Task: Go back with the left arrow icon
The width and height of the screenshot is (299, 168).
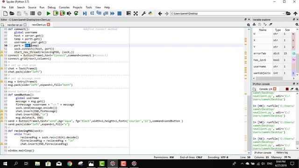Action: pos(160,14)
